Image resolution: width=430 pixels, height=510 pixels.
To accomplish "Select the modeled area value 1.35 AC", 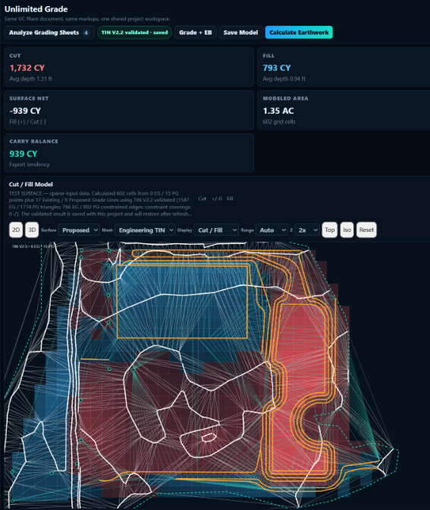I will [278, 111].
